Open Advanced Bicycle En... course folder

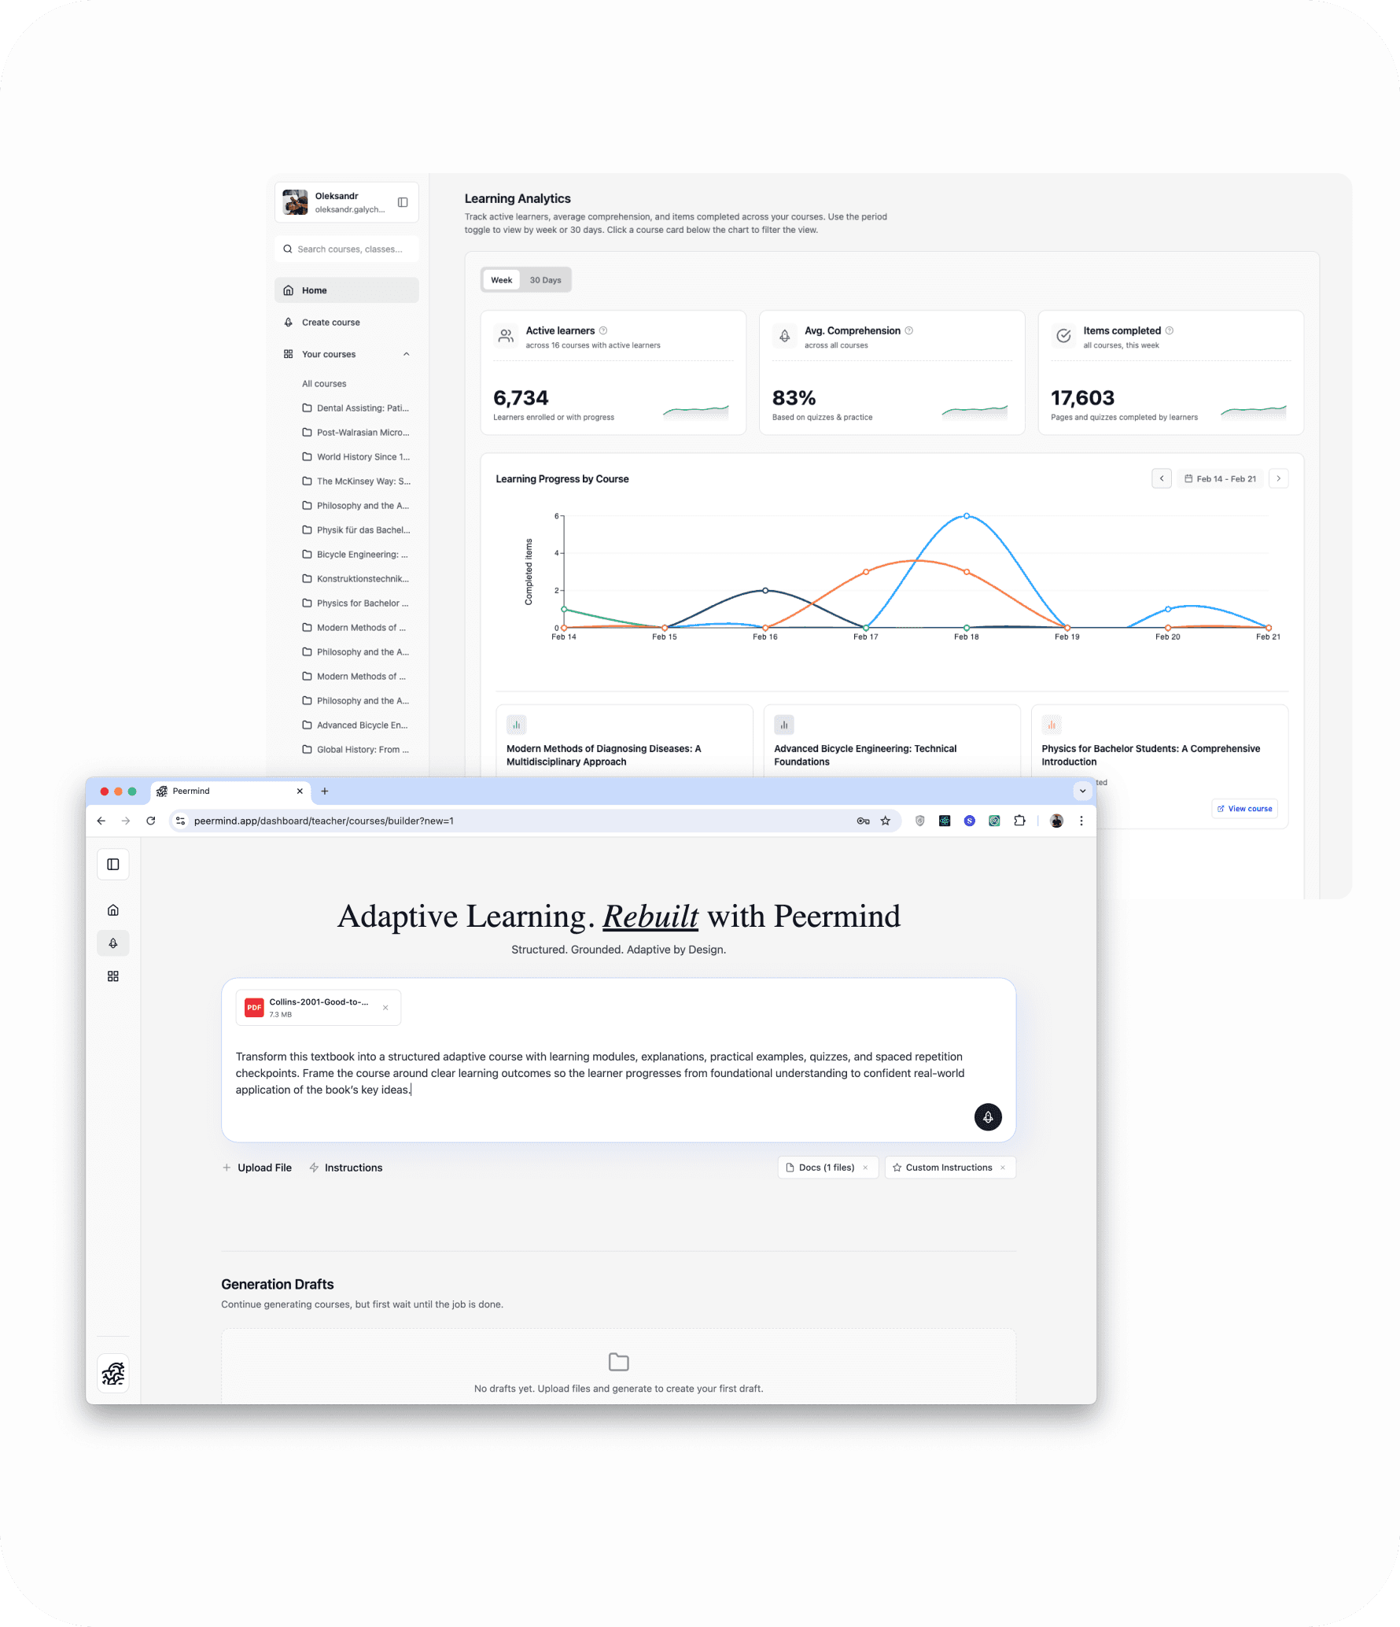356,725
